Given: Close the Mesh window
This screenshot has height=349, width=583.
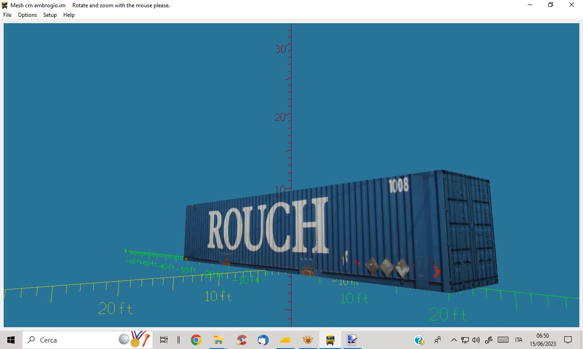Looking at the screenshot, I should click(572, 5).
